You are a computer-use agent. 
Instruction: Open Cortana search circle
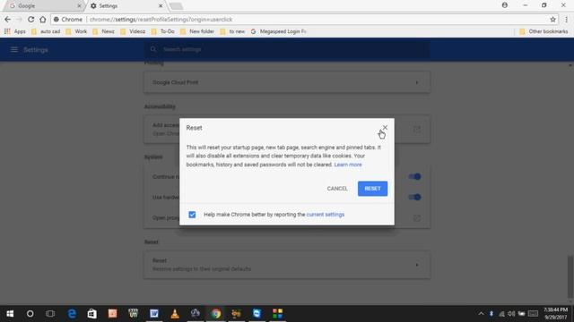(30, 314)
